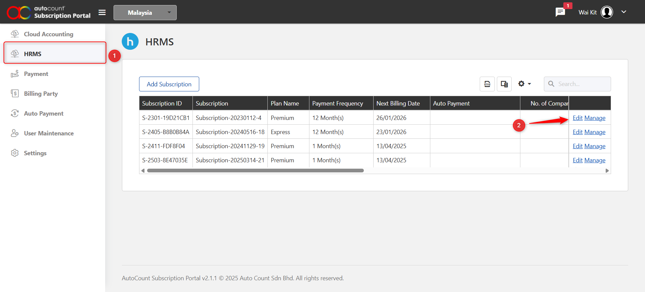Manage subscription S-2405-B8B0B84A

(595, 132)
